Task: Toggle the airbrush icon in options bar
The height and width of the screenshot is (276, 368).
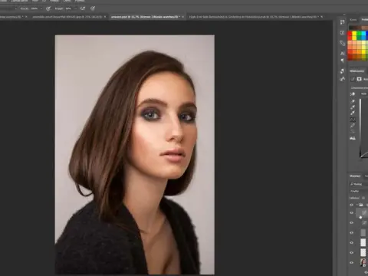Action: tap(83, 8)
